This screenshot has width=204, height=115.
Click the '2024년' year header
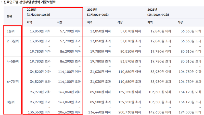[92, 10]
